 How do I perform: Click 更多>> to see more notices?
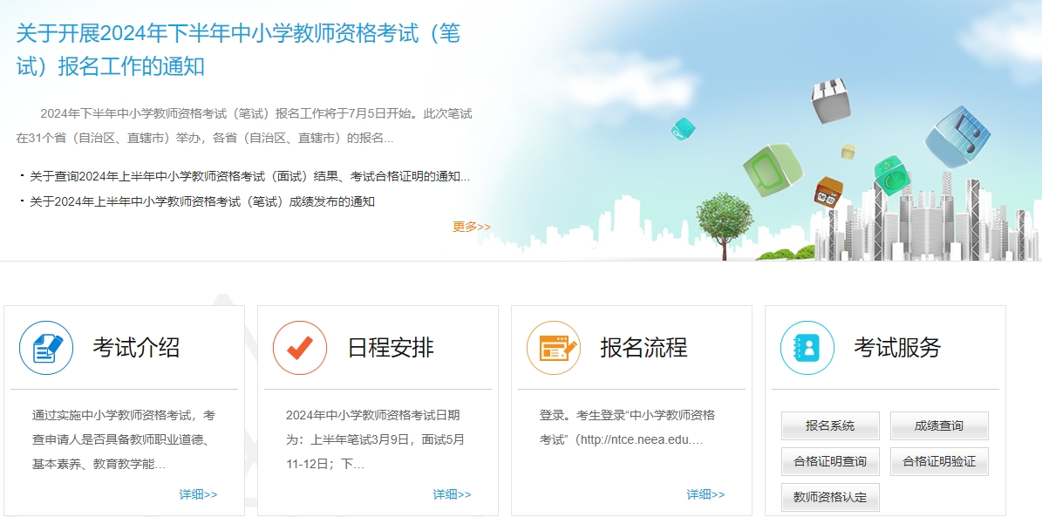point(470,227)
